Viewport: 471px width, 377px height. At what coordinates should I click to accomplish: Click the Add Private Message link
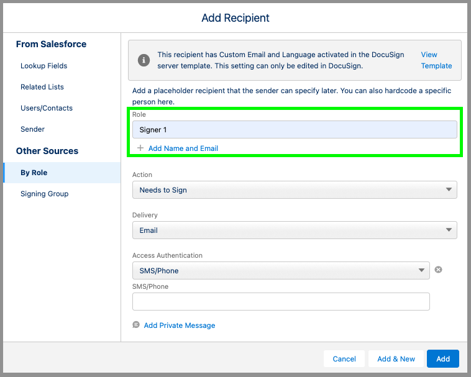pos(180,325)
